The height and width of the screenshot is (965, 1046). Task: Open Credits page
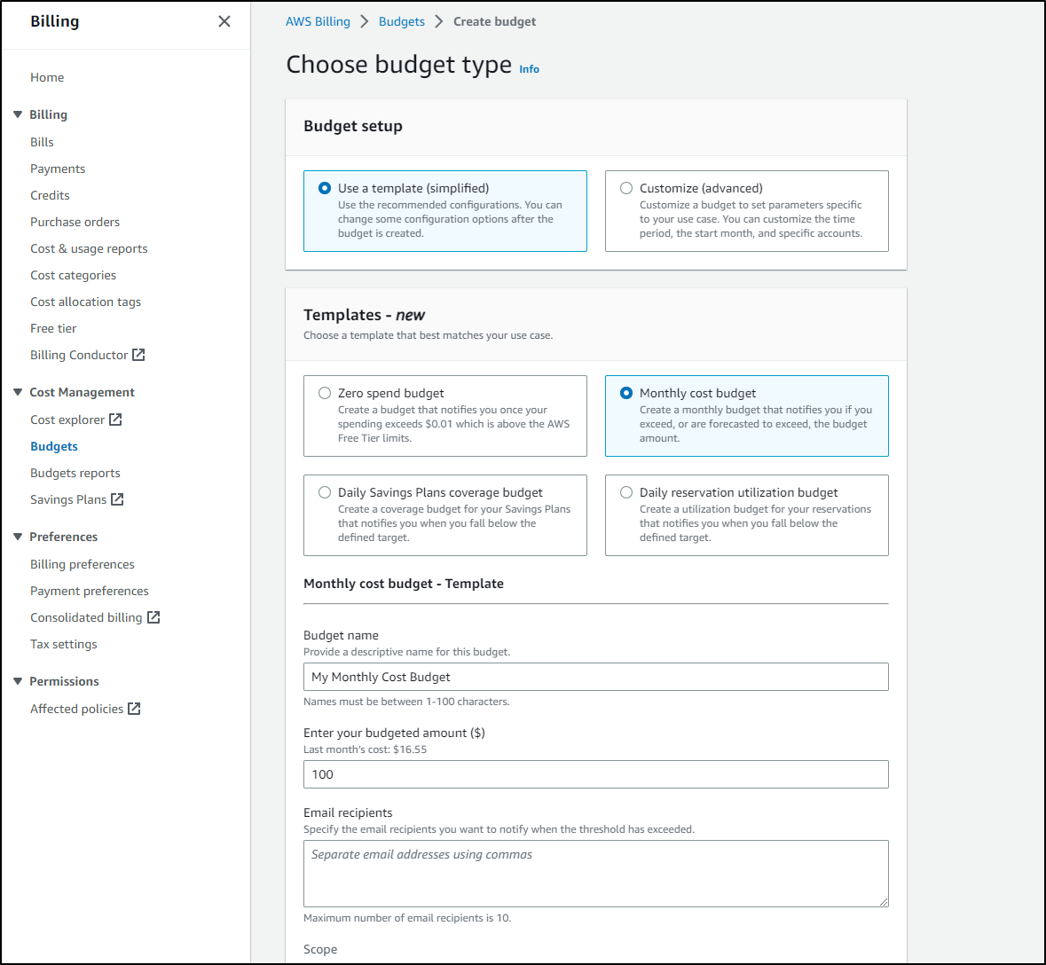50,195
